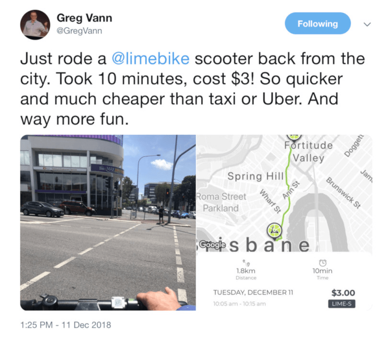
Task: Click Greg Vann's profile avatar
Action: tap(35, 25)
